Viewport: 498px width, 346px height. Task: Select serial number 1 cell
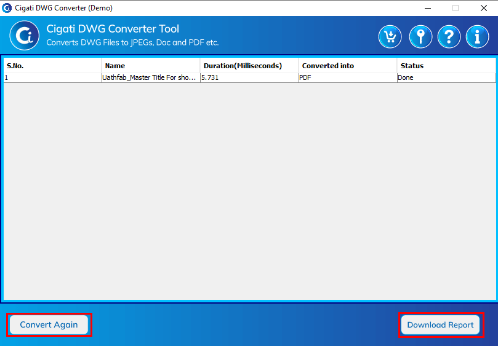pyautogui.click(x=52, y=77)
